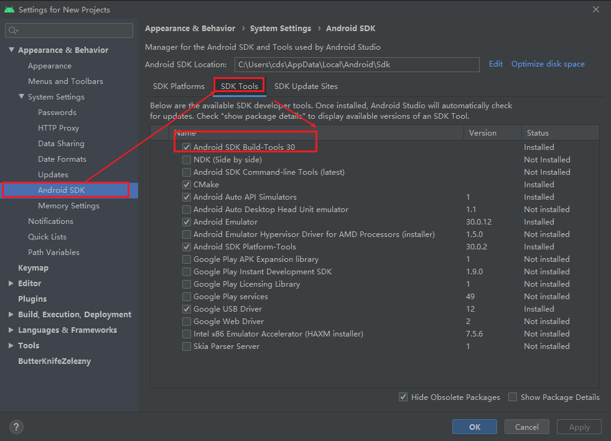Image resolution: width=611 pixels, height=441 pixels.
Task: Switch to the SDK Platforms tab
Action: 179,86
